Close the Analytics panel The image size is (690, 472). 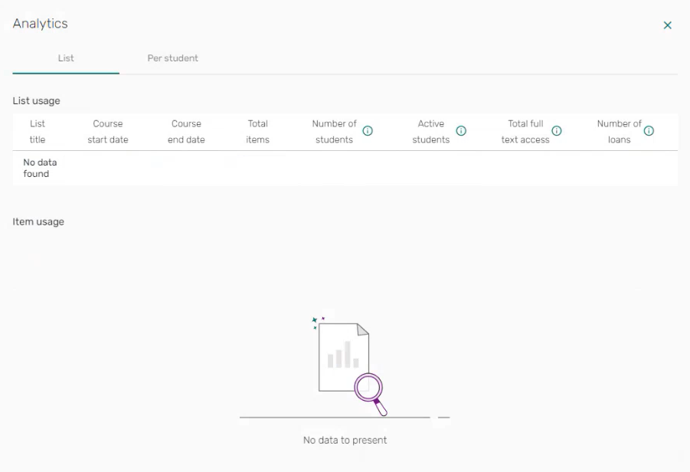(667, 25)
